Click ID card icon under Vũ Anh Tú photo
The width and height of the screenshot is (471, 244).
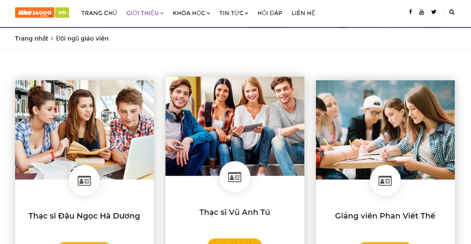235,177
